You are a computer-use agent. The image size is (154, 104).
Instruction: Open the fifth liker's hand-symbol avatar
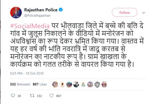click(x=83, y=84)
